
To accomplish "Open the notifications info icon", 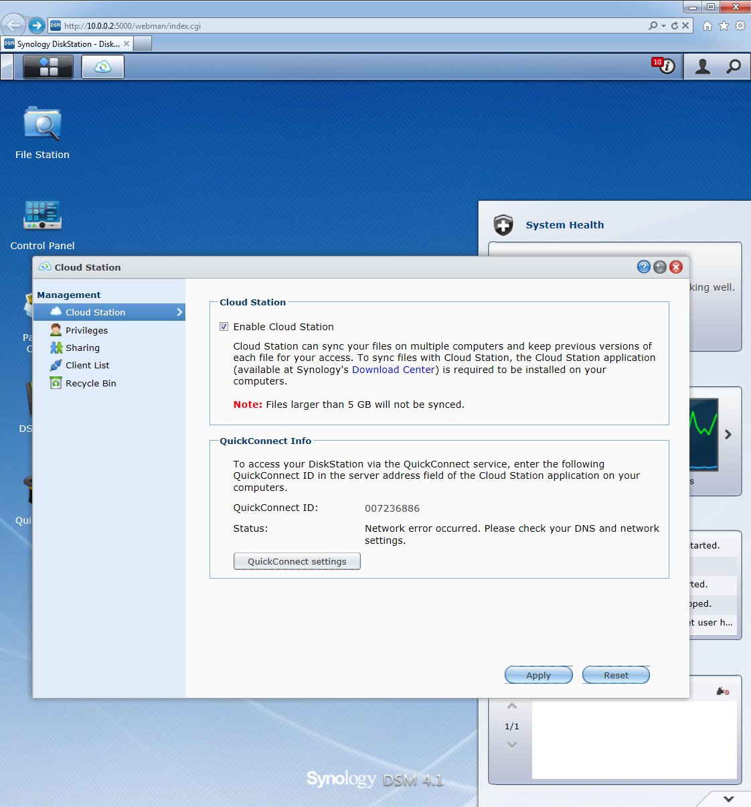I will point(664,66).
